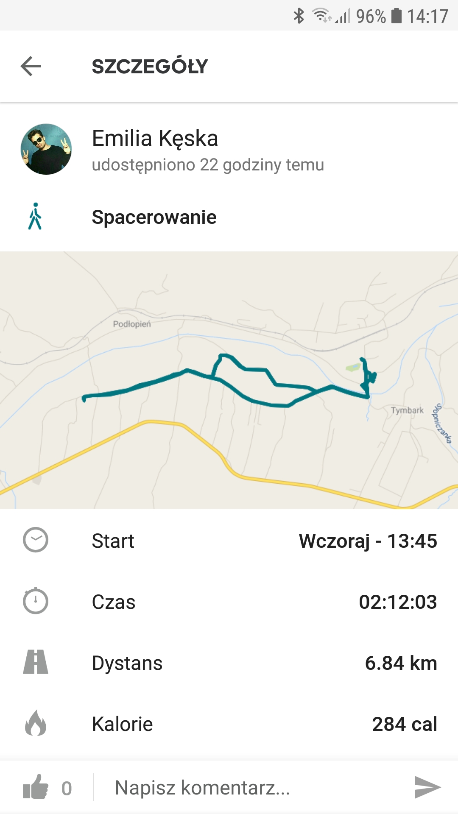The width and height of the screenshot is (458, 814).
Task: Tap the Podłopień label on map
Action: (x=132, y=324)
